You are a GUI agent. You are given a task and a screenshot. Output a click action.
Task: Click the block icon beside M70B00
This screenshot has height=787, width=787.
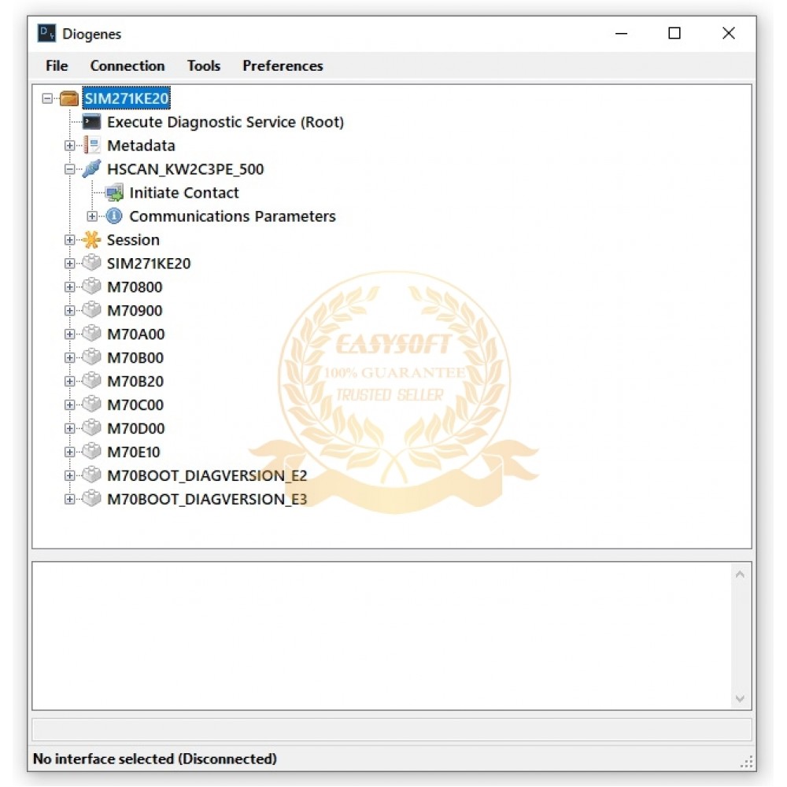click(92, 357)
